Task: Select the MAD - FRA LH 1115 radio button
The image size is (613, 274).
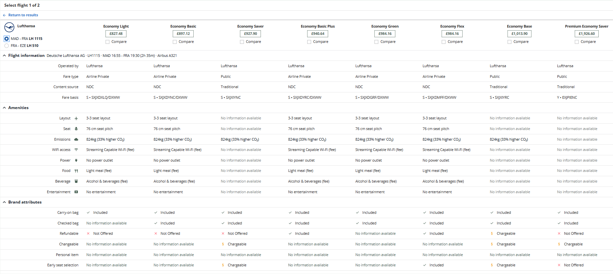Action: (7, 39)
